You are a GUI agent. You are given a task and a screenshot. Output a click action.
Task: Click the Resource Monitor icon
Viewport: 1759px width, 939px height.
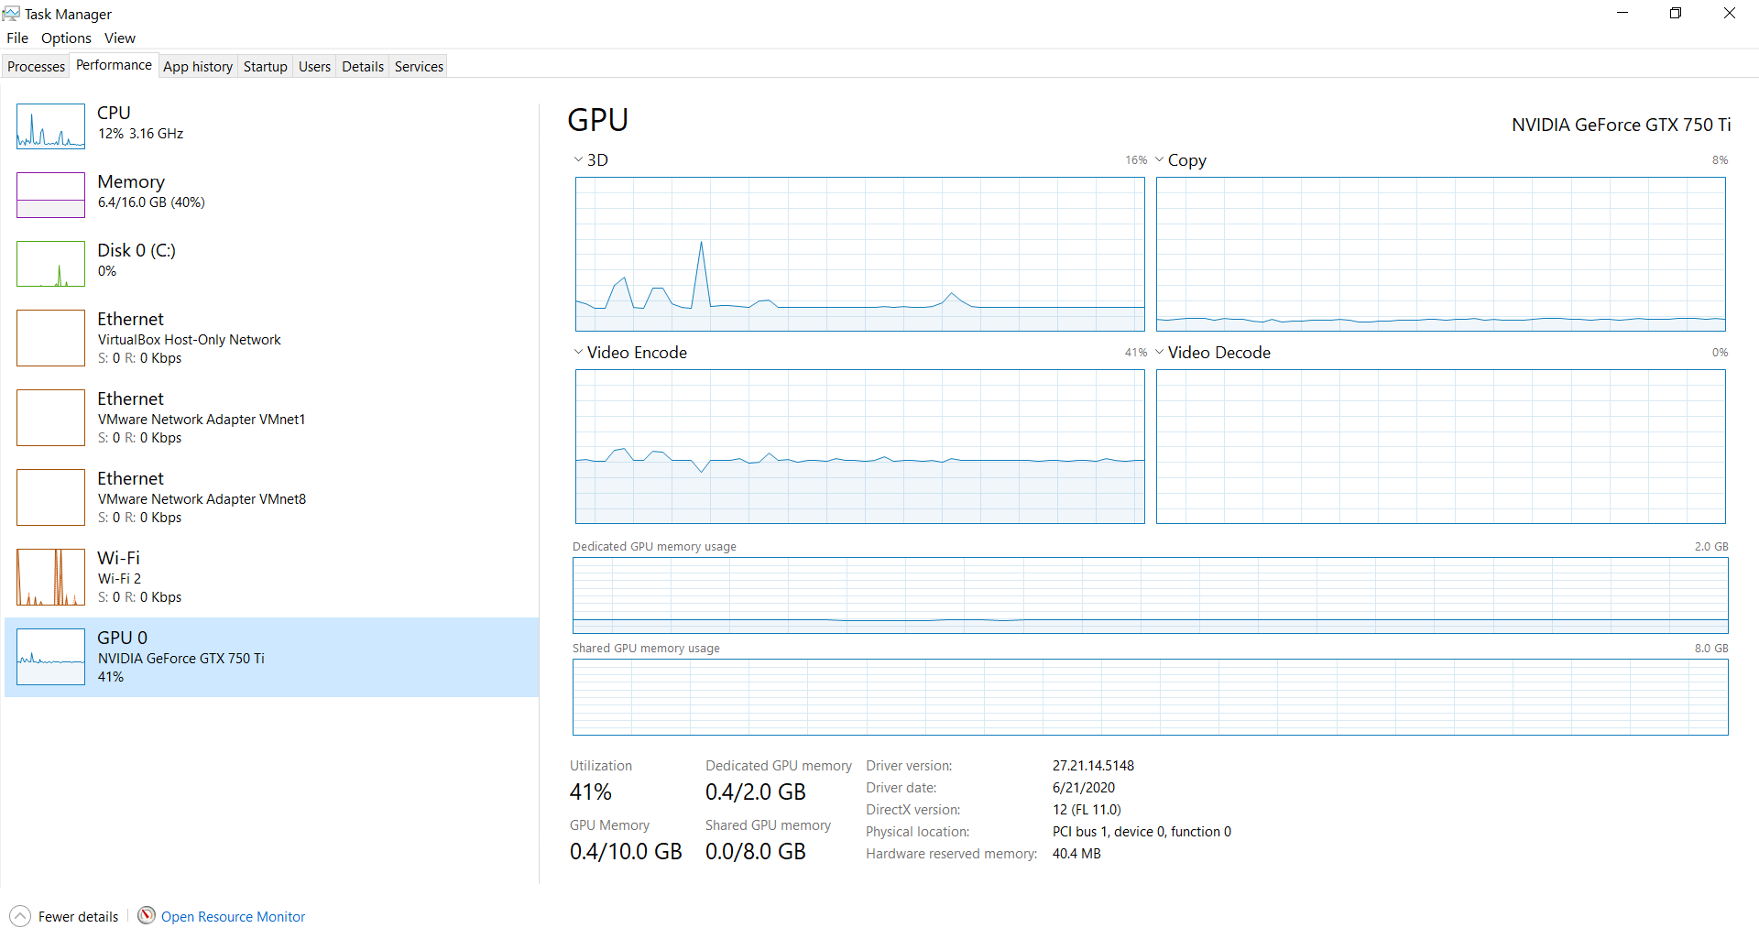(147, 916)
